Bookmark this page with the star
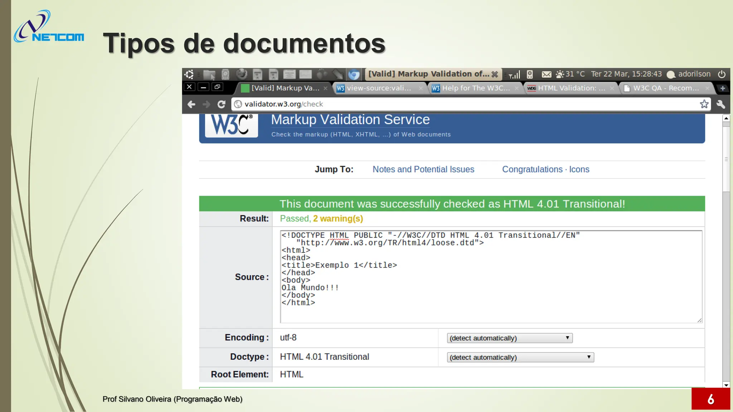Screen dimensions: 733x412 [704, 104]
